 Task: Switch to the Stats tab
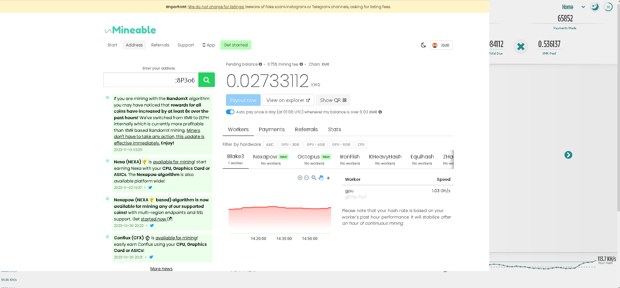[335, 130]
